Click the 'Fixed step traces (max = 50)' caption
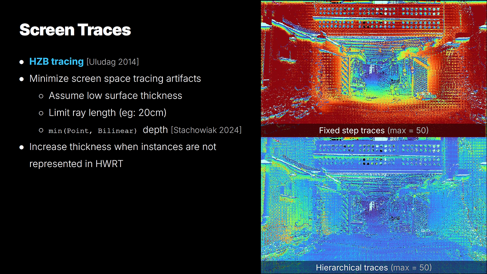Screen dimensions: 487x274 [374, 131]
